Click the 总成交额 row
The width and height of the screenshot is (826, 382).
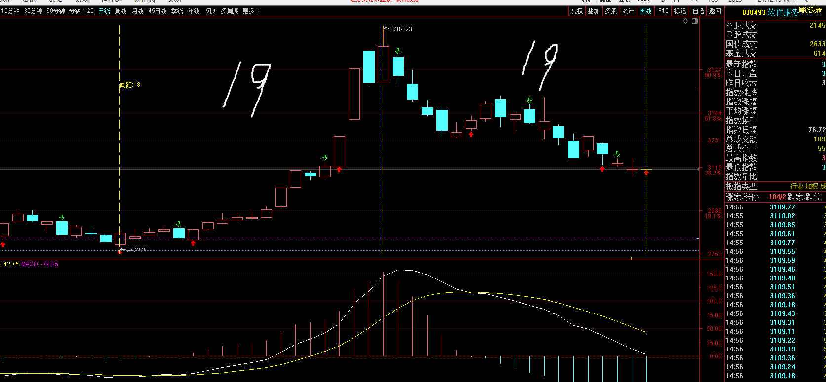coord(775,139)
